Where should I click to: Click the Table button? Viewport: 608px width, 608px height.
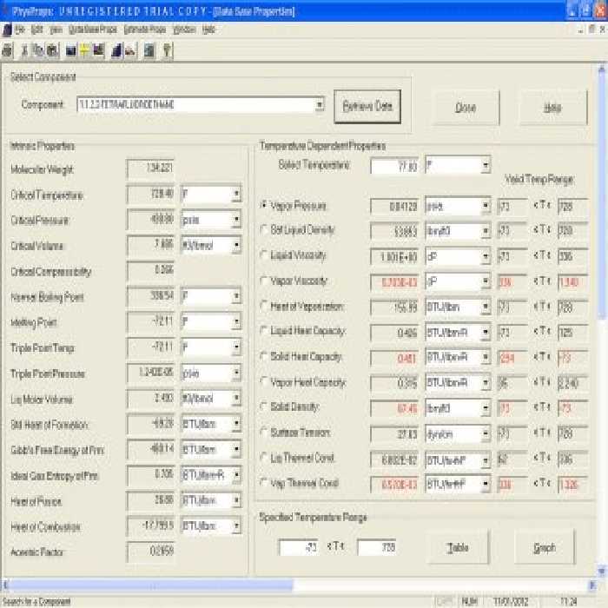point(458,547)
